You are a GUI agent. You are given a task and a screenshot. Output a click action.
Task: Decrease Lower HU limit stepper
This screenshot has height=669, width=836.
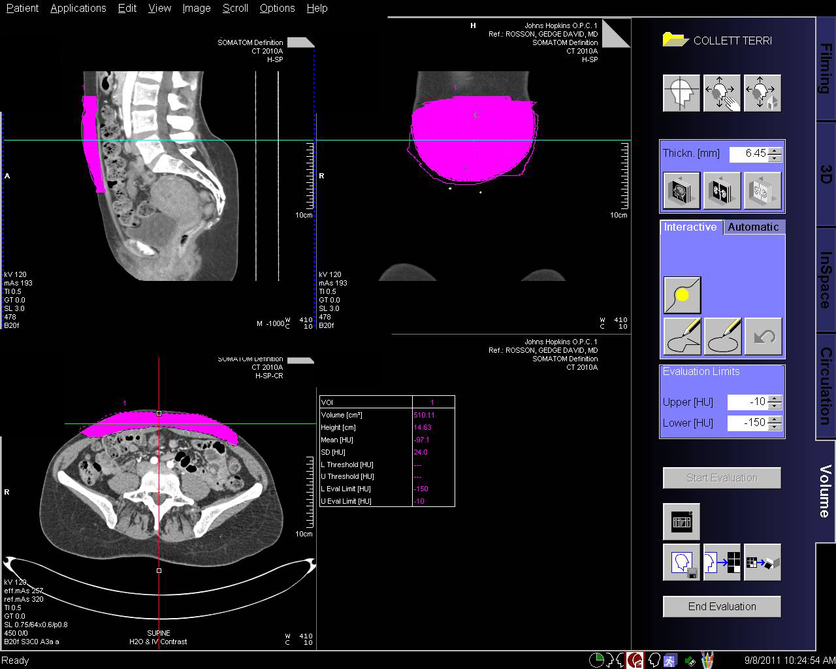point(775,427)
